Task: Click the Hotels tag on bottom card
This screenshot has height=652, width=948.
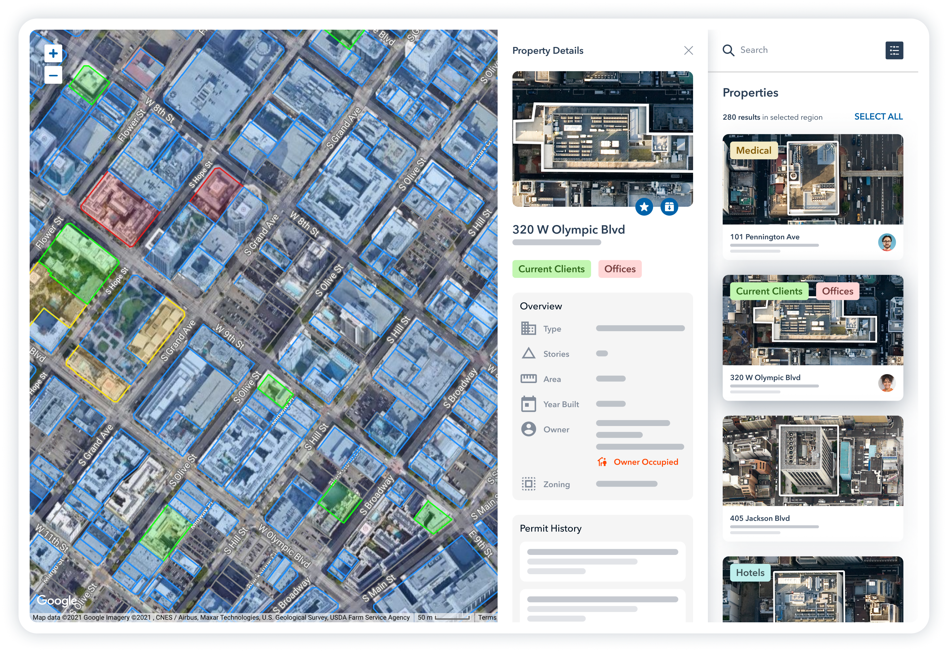Action: (x=750, y=573)
